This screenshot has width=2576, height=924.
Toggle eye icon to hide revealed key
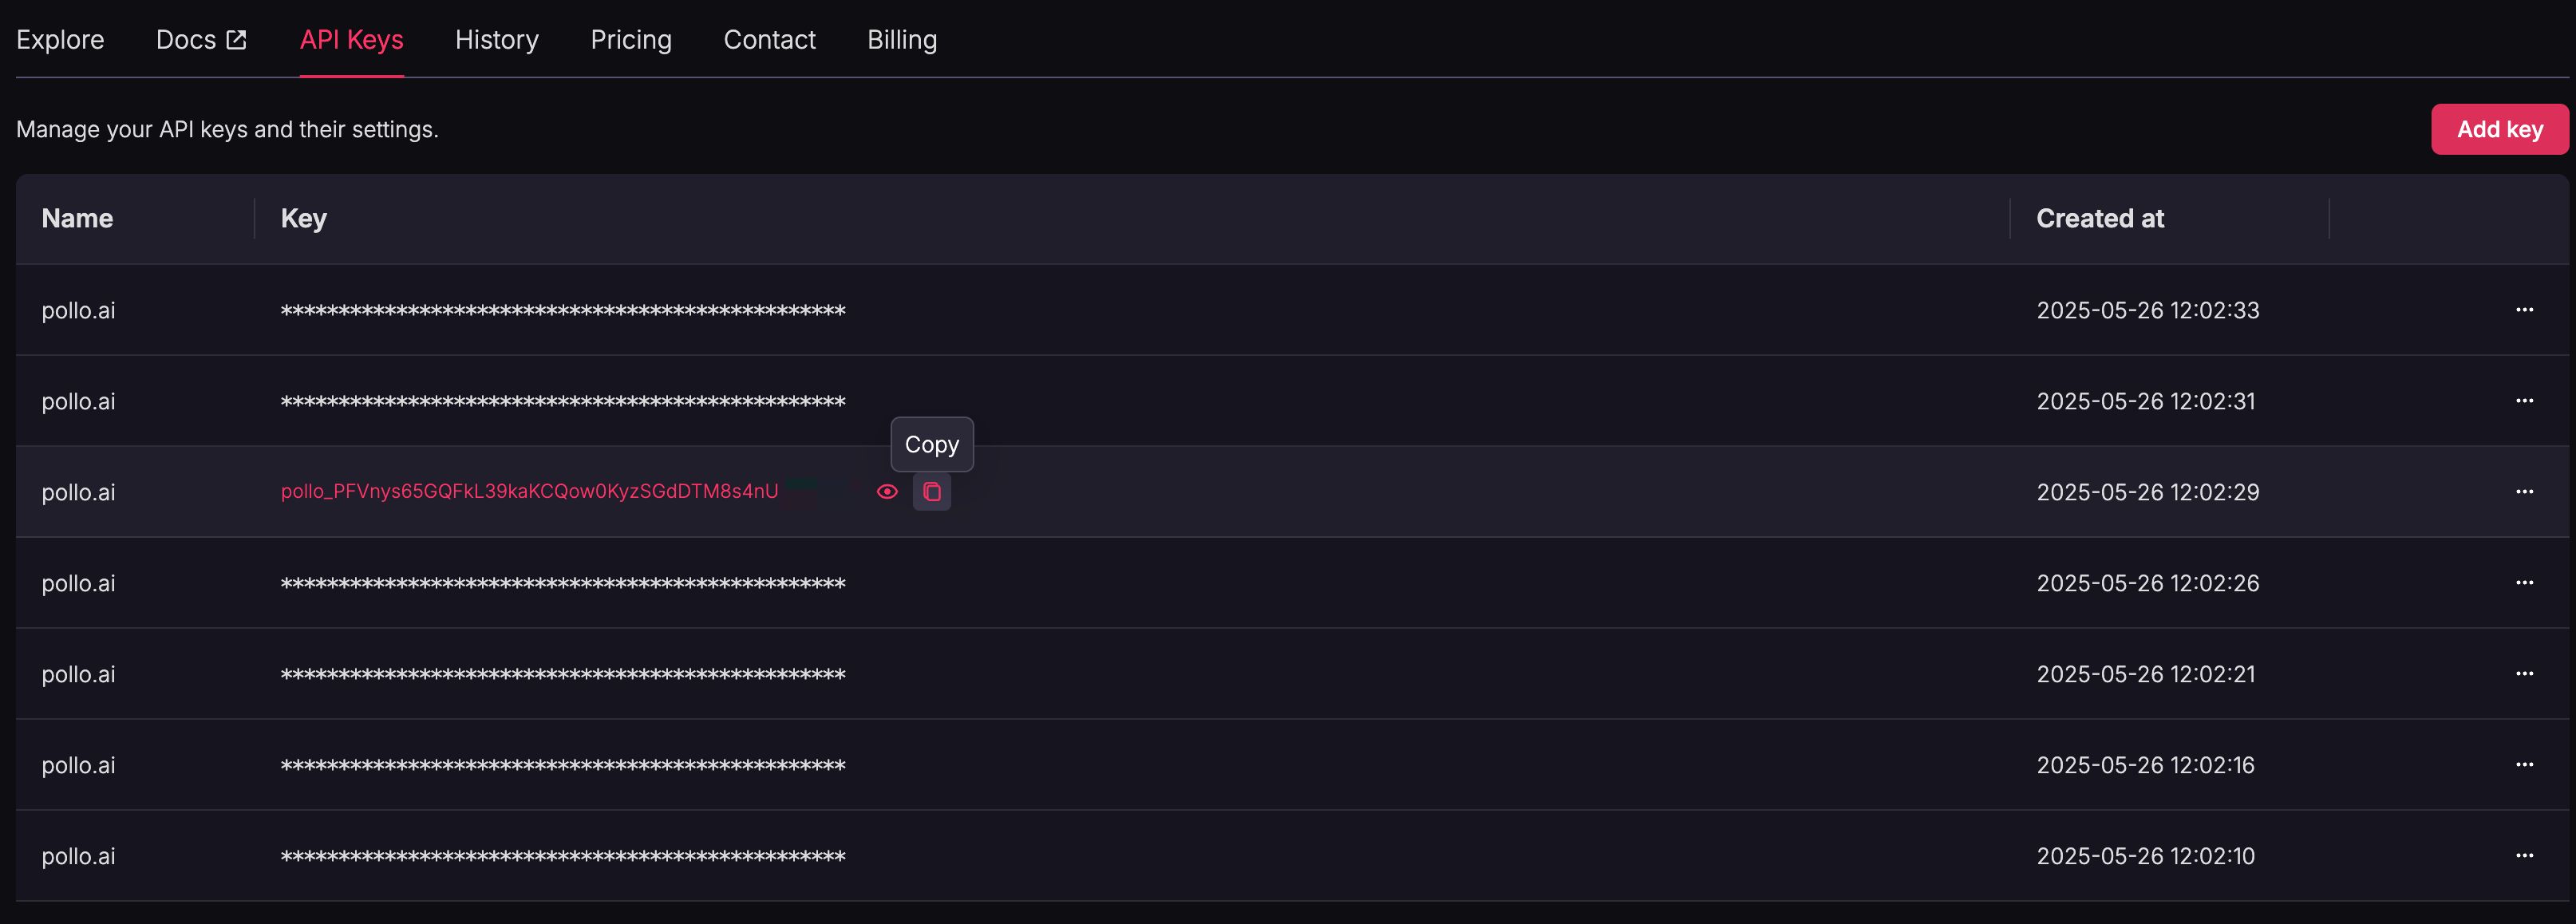(887, 492)
